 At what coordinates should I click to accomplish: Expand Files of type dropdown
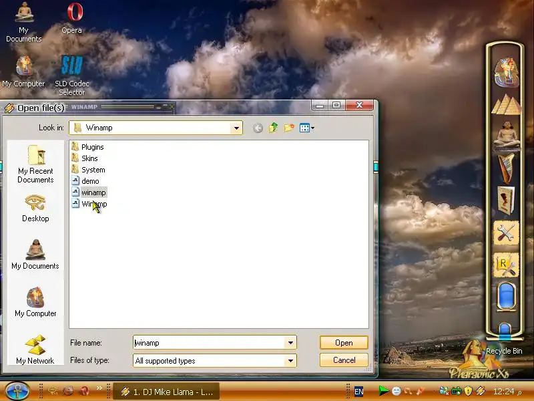click(x=290, y=360)
